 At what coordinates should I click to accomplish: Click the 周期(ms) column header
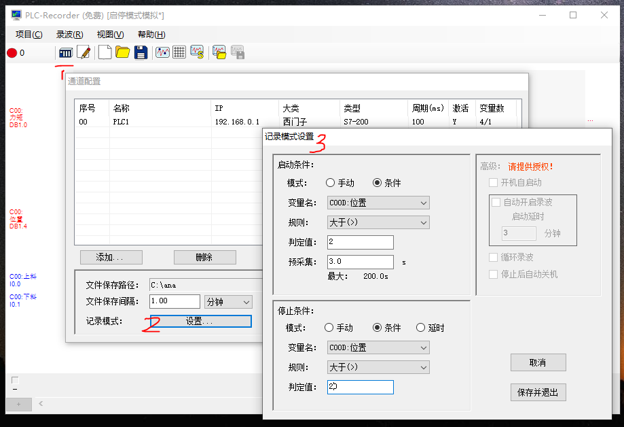tap(428, 108)
